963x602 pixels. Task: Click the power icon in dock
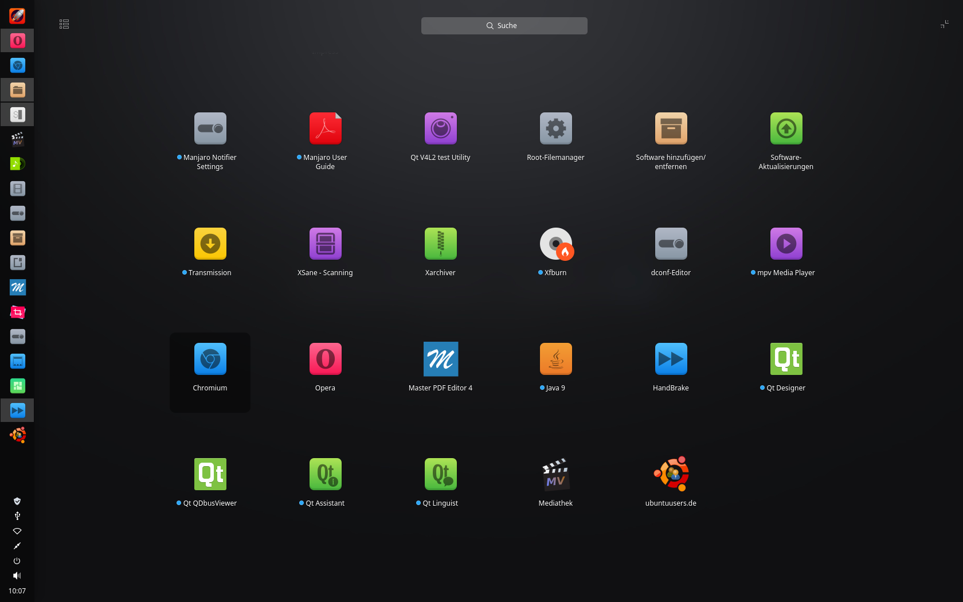pos(17,561)
